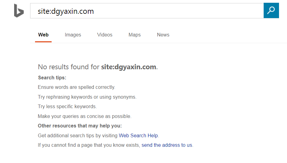Viewport: 287px width, 163px height.
Task: Click the 'No results found for' heading
Action: coord(98,67)
